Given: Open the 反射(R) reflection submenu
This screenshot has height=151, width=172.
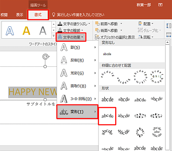Looking at the screenshot, I should [x=78, y=60].
